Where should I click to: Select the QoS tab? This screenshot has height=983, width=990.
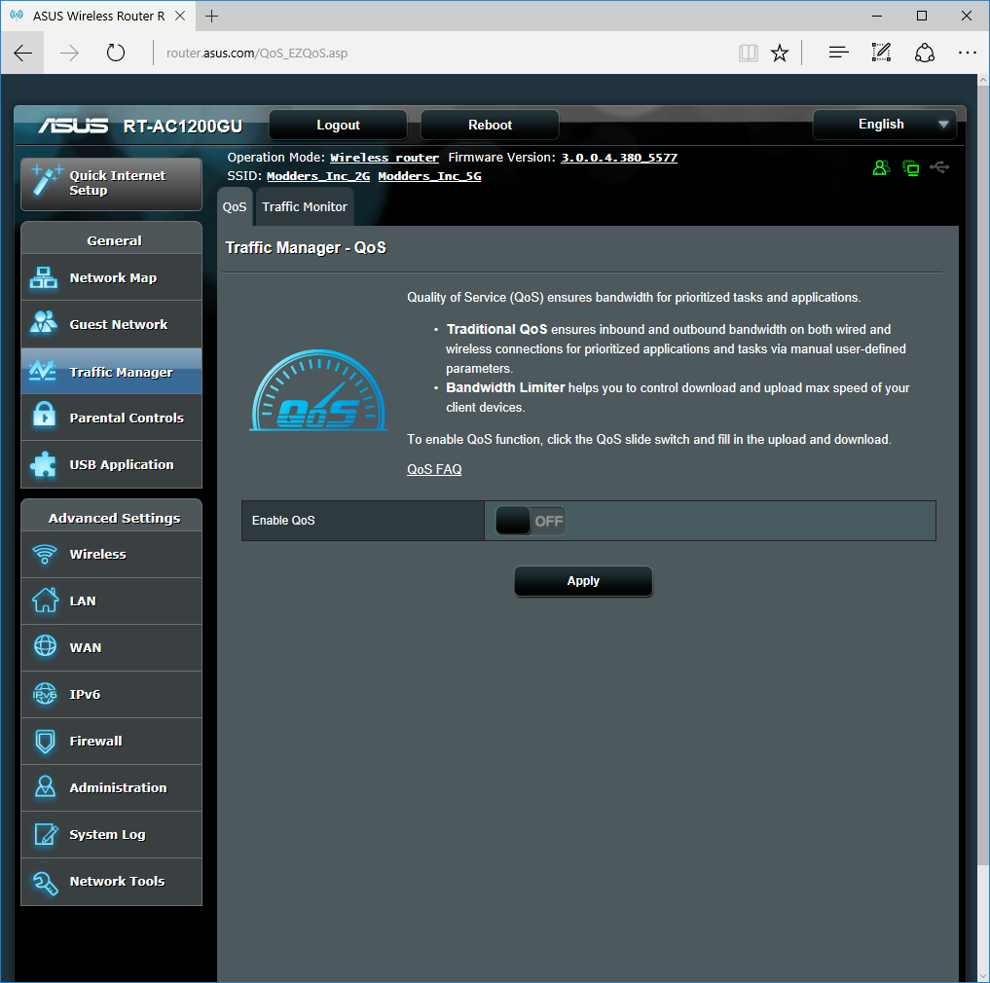pyautogui.click(x=235, y=206)
